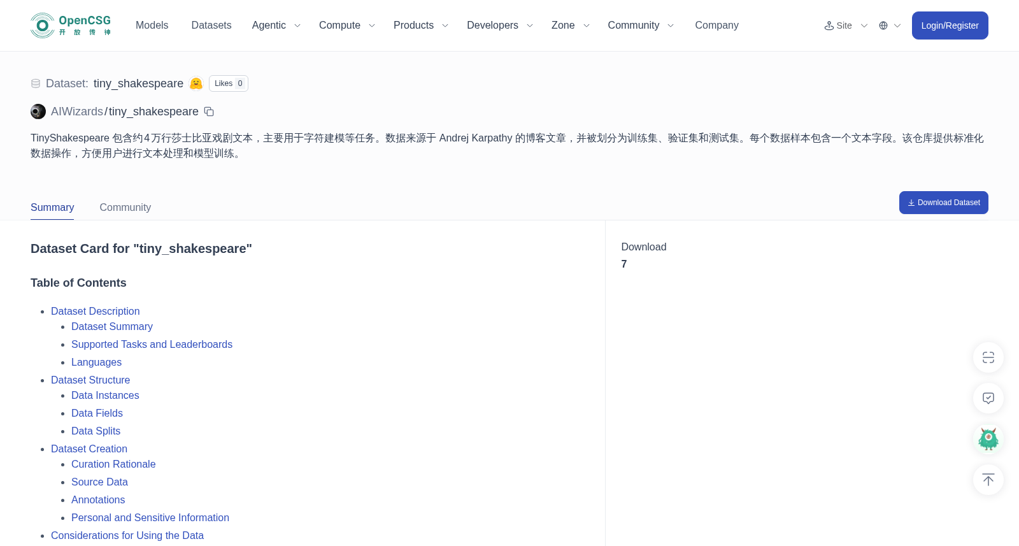Click the OpenCSG logo

[x=71, y=25]
